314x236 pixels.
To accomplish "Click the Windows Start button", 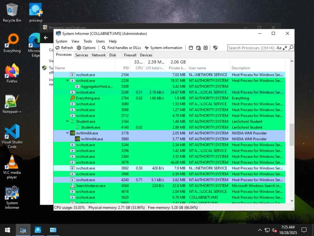I will point(7,230).
